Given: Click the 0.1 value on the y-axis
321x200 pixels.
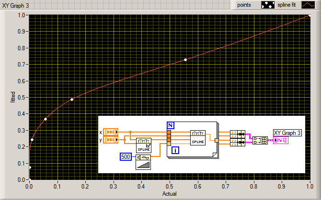Looking at the screenshot, I should coord(22,163).
